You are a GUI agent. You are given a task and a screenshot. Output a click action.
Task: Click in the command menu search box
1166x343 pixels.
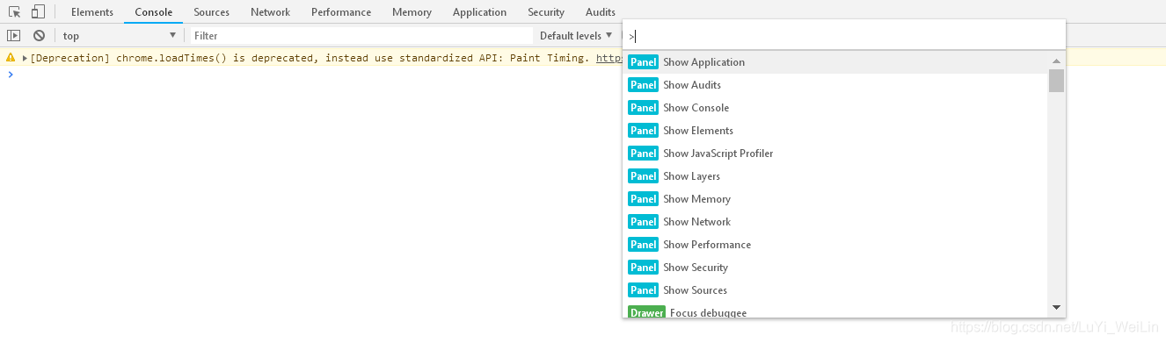pyautogui.click(x=844, y=36)
